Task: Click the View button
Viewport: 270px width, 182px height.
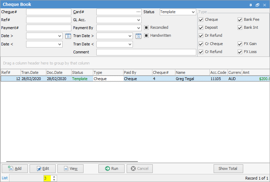Action: pyautogui.click(x=70, y=168)
